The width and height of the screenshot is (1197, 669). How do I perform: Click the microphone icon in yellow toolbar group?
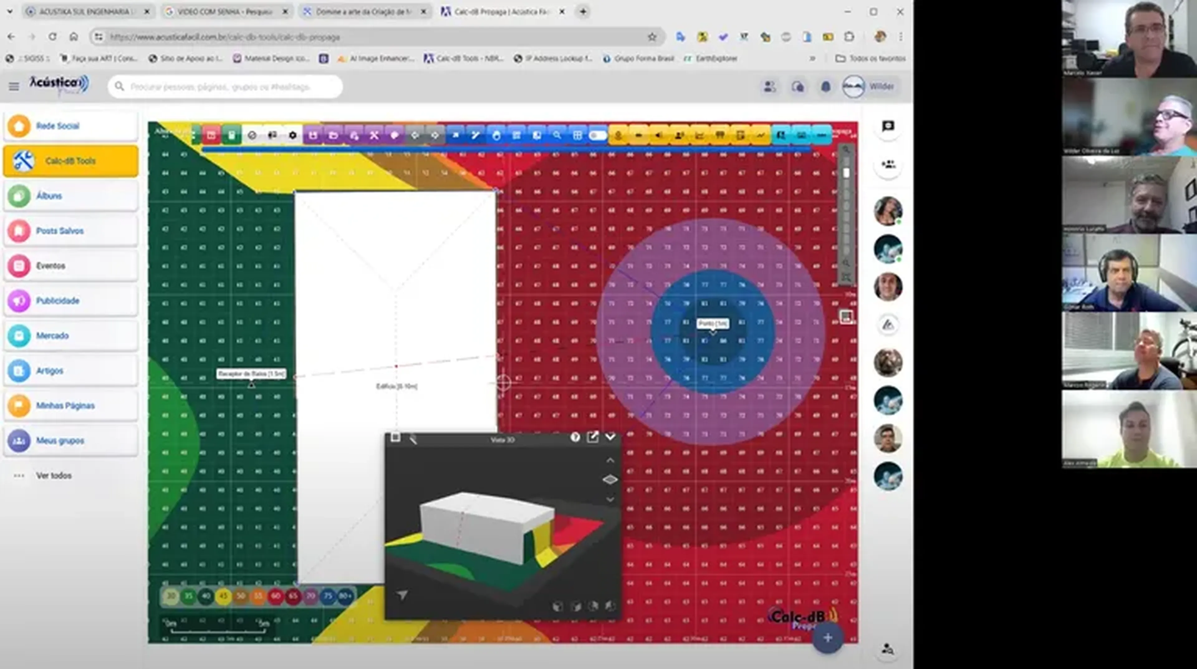pyautogui.click(x=618, y=135)
